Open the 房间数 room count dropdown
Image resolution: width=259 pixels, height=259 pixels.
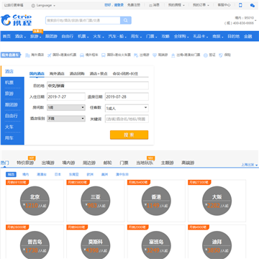click(x=66, y=107)
